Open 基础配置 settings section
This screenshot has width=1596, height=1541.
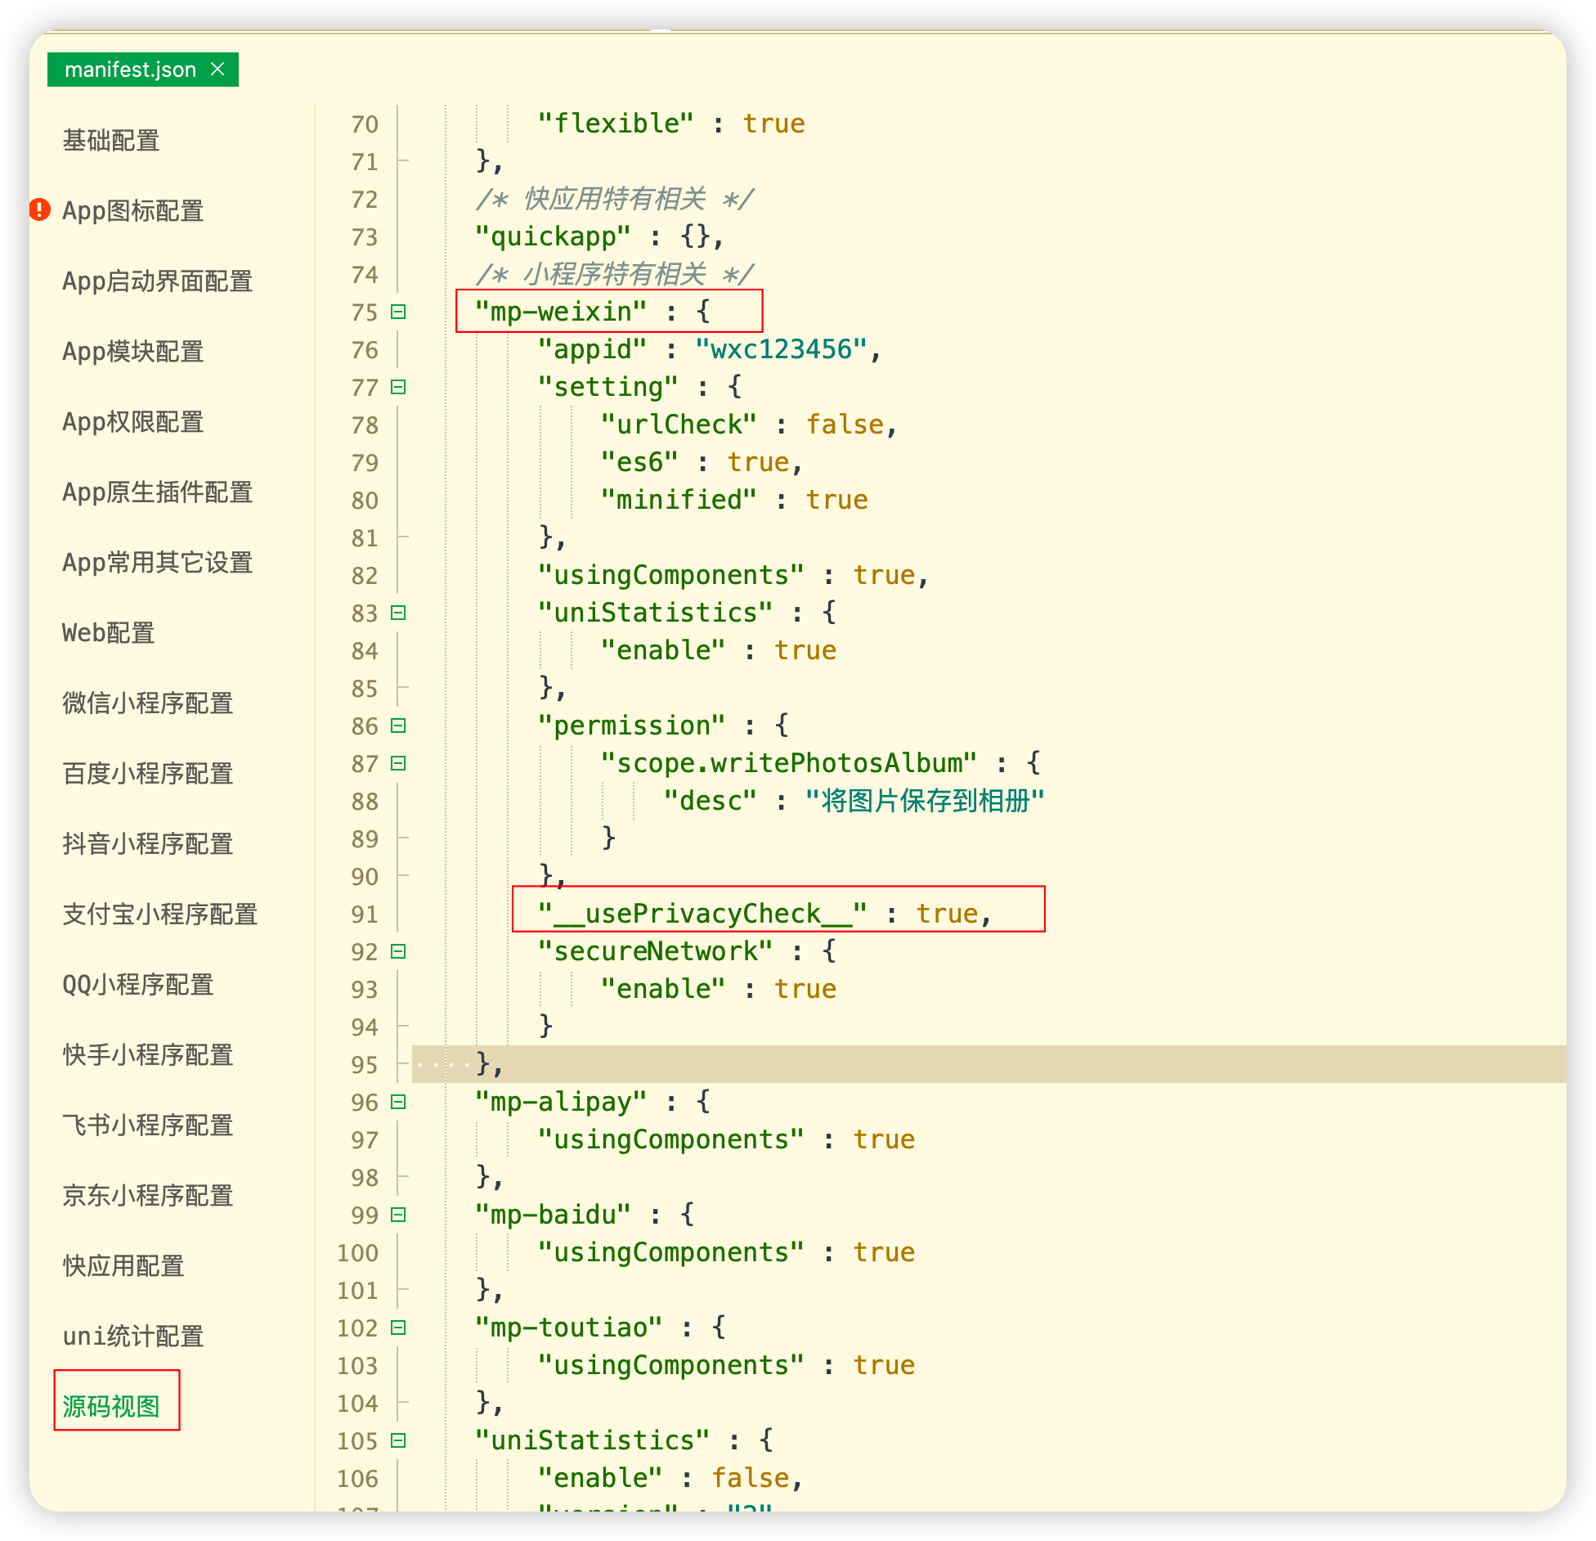click(x=111, y=141)
